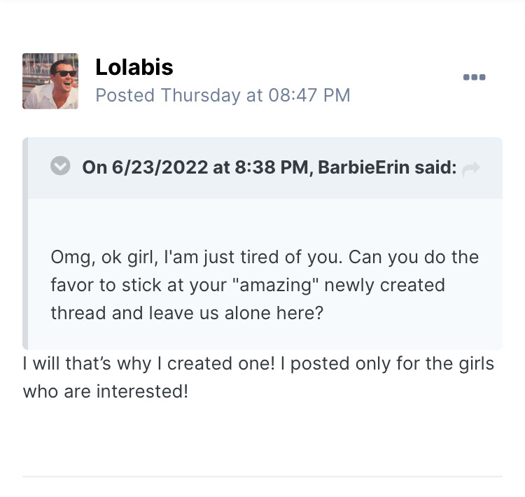Collapse the quoted BarbieErin post
Screen dimensions: 525x497
pos(61,167)
